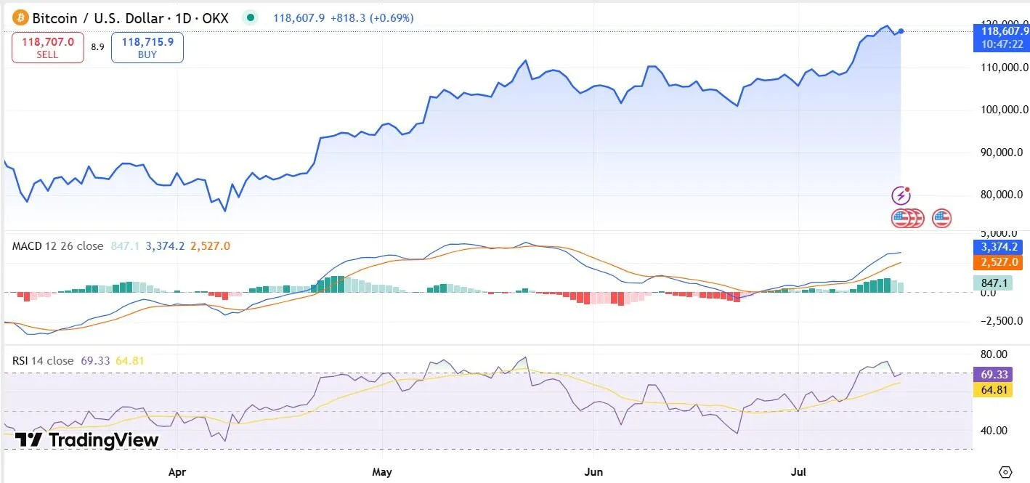Click the SELL button showing 118,707.0
Image resolution: width=1030 pixels, height=483 pixels.
47,46
